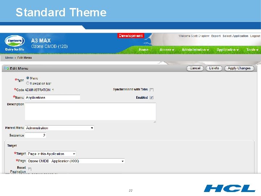Select the Navigation Bar radio button

(x=28, y=83)
